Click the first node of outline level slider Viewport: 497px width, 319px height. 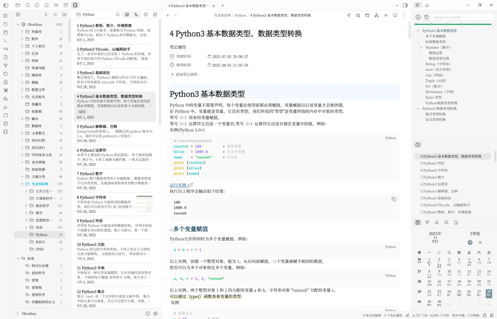(416, 24)
